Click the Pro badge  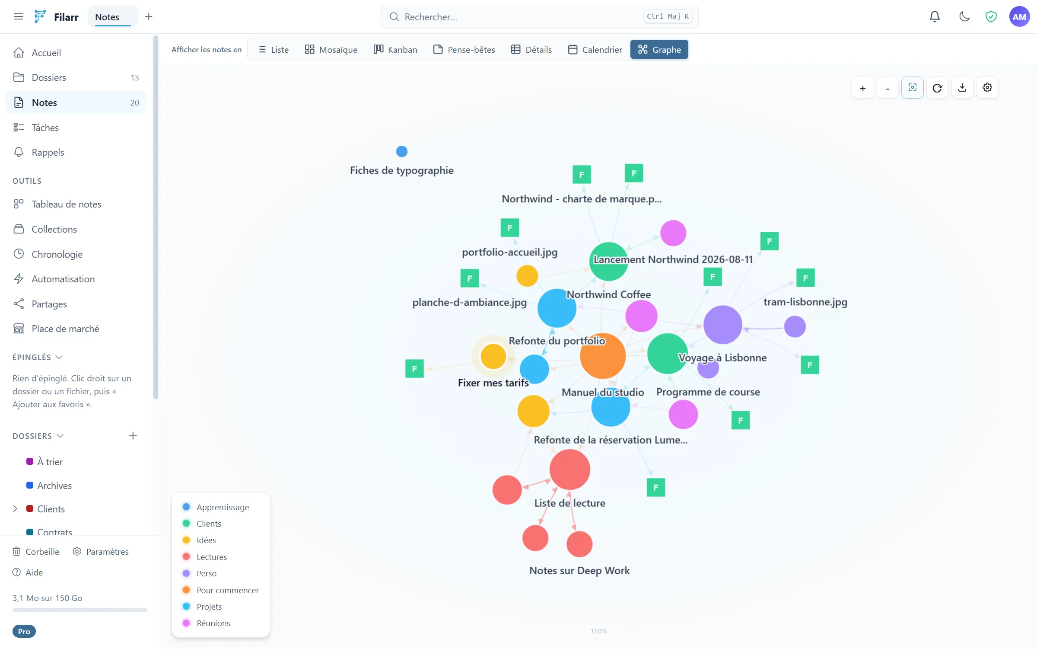24,632
